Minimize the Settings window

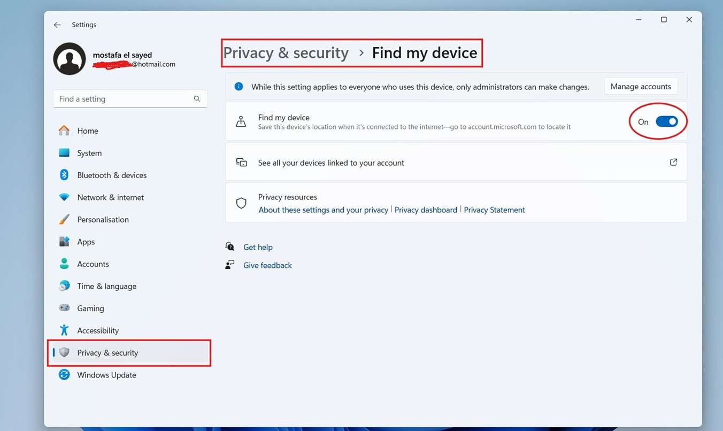(639, 20)
